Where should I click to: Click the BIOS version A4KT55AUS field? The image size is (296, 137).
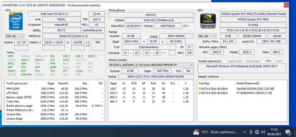click(168, 26)
